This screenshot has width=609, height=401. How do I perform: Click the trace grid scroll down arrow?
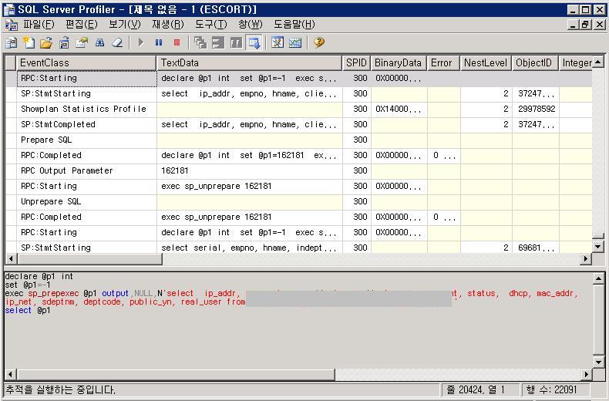(598, 246)
